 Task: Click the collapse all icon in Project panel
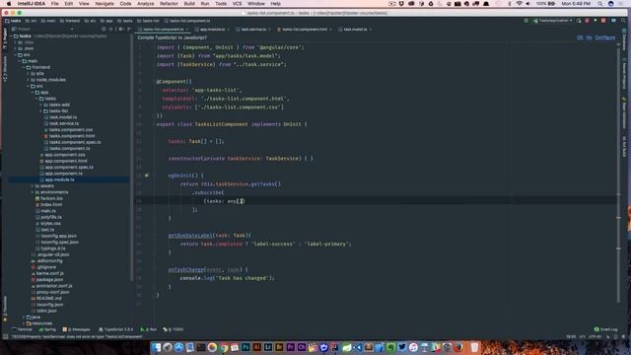click(x=110, y=29)
